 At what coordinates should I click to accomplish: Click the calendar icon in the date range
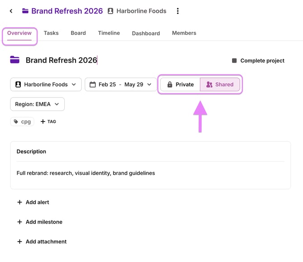point(93,84)
